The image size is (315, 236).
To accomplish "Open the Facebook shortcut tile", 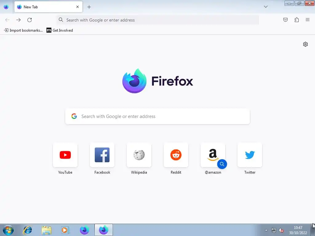I will click(x=102, y=155).
